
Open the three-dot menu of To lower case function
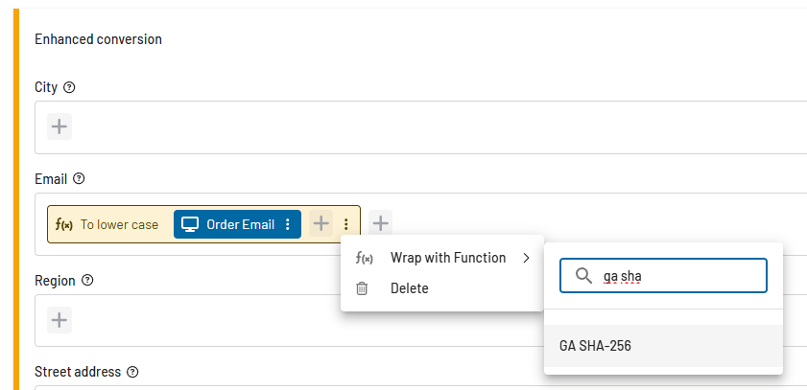345,224
